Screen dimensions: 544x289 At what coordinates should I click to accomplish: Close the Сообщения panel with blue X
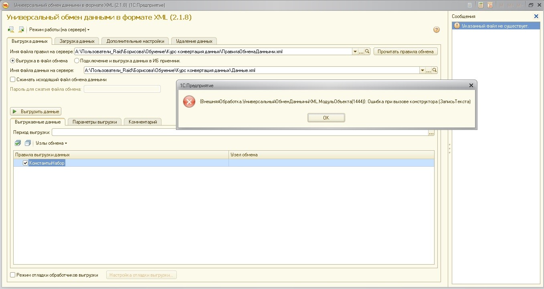pos(536,16)
